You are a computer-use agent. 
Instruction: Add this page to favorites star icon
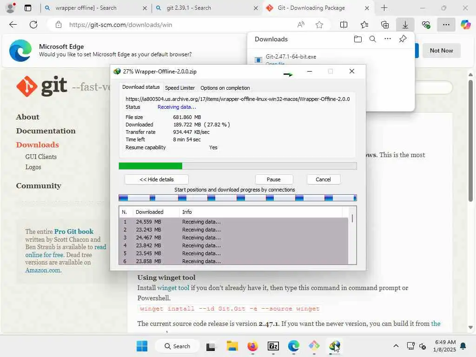coord(319,25)
